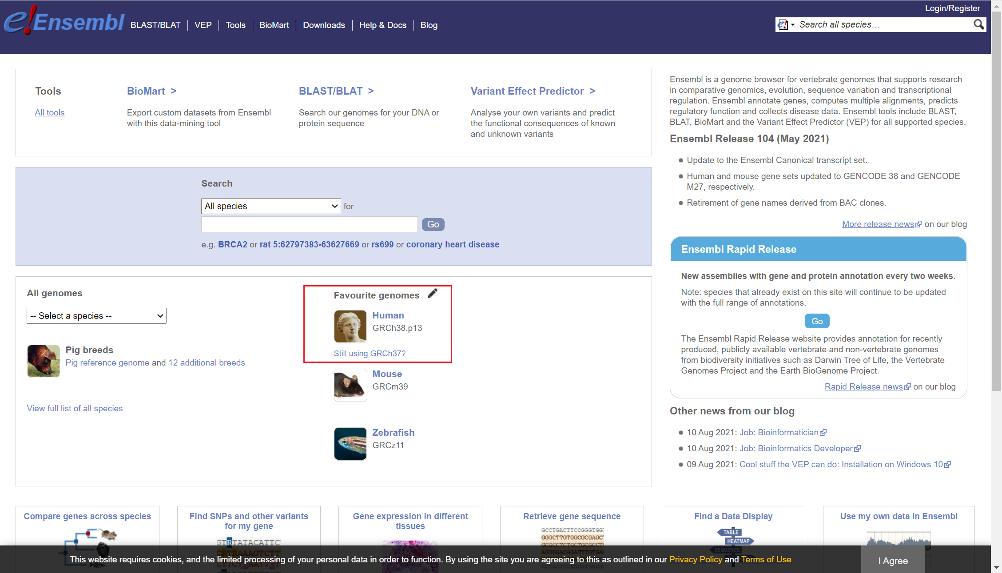Click Use my own data in Ensembl title
The image size is (1002, 573).
(899, 517)
